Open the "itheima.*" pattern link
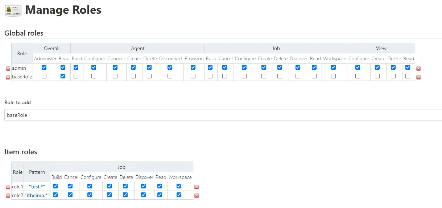Viewport: 442px width, 208px height. pyautogui.click(x=37, y=195)
